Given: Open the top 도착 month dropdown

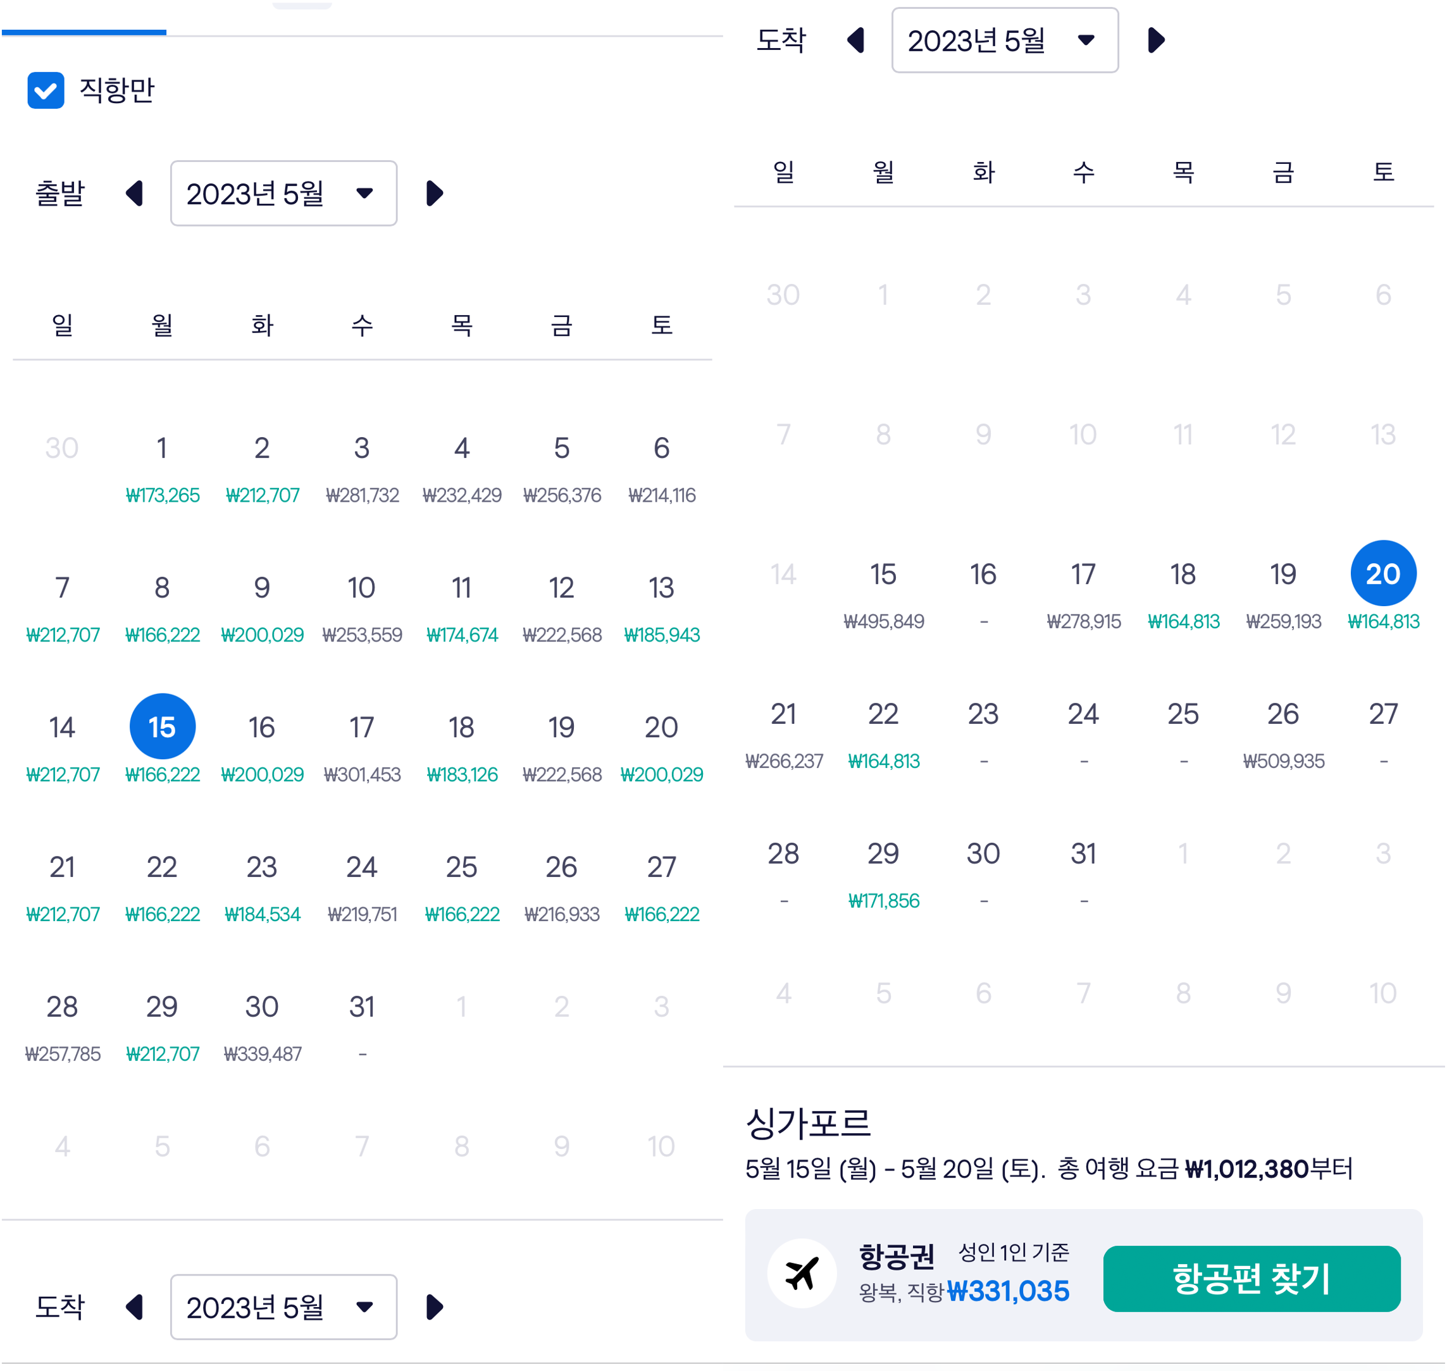Looking at the screenshot, I should (x=1005, y=42).
